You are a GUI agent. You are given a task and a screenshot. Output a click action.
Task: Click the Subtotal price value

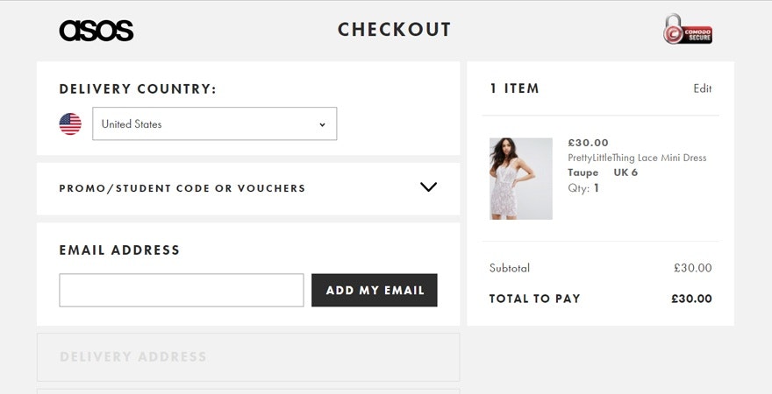coord(692,268)
